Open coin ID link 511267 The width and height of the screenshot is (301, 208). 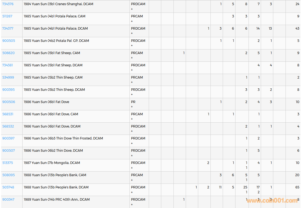coord(7,16)
